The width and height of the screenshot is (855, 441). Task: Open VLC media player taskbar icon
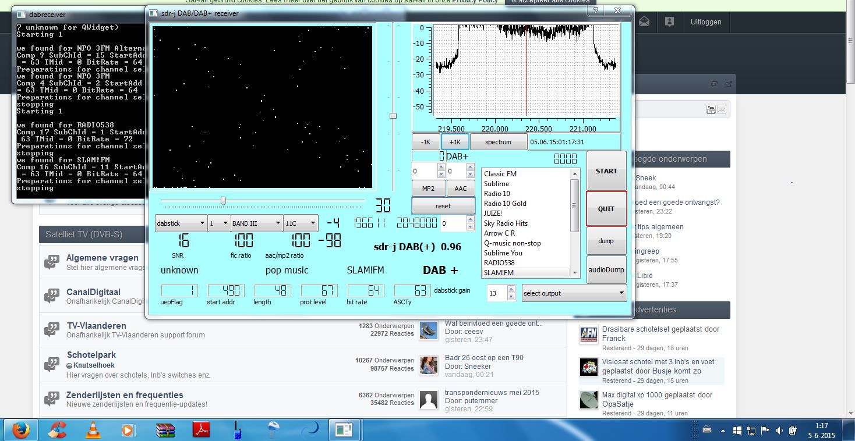pos(92,430)
